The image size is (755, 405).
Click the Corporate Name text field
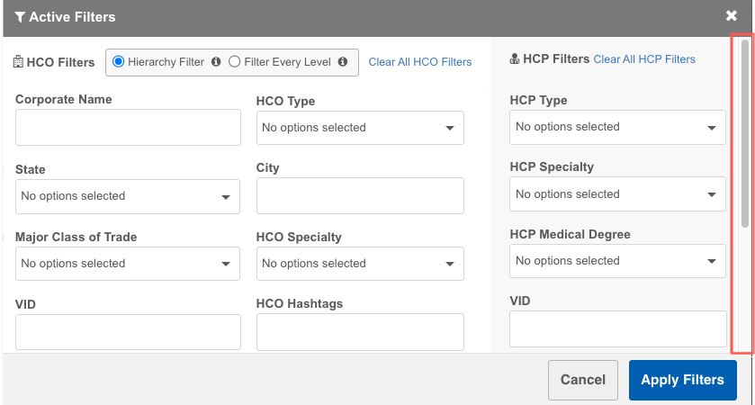(x=128, y=128)
